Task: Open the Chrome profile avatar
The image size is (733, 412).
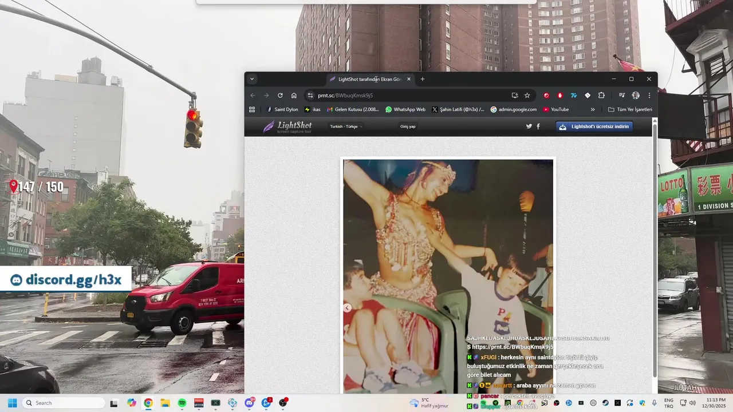Action: [x=636, y=96]
